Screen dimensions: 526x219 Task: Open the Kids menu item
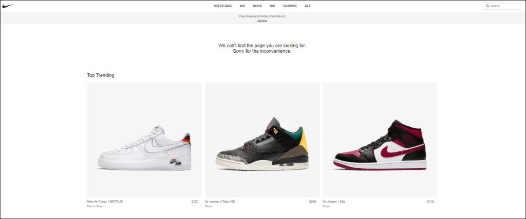(x=272, y=6)
